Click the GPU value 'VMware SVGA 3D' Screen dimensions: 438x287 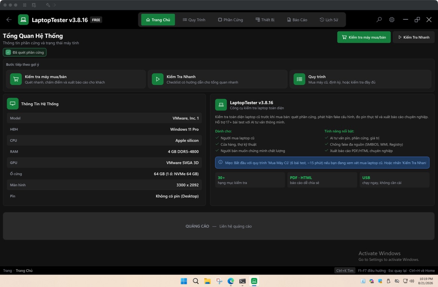(x=182, y=163)
